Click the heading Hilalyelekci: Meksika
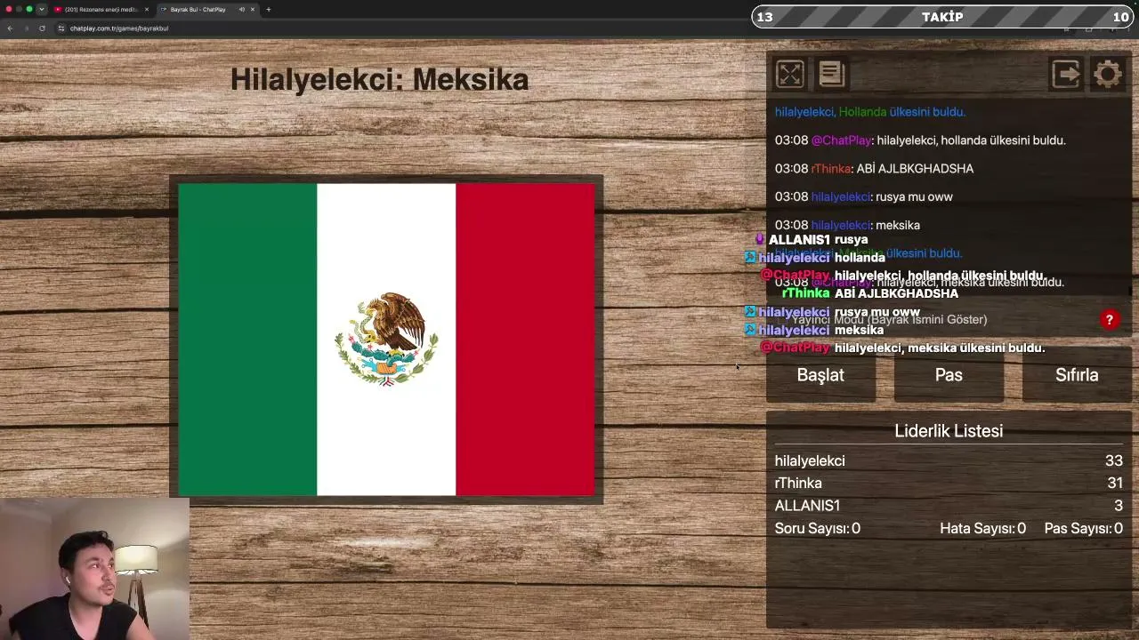1139x640 pixels. (x=379, y=80)
